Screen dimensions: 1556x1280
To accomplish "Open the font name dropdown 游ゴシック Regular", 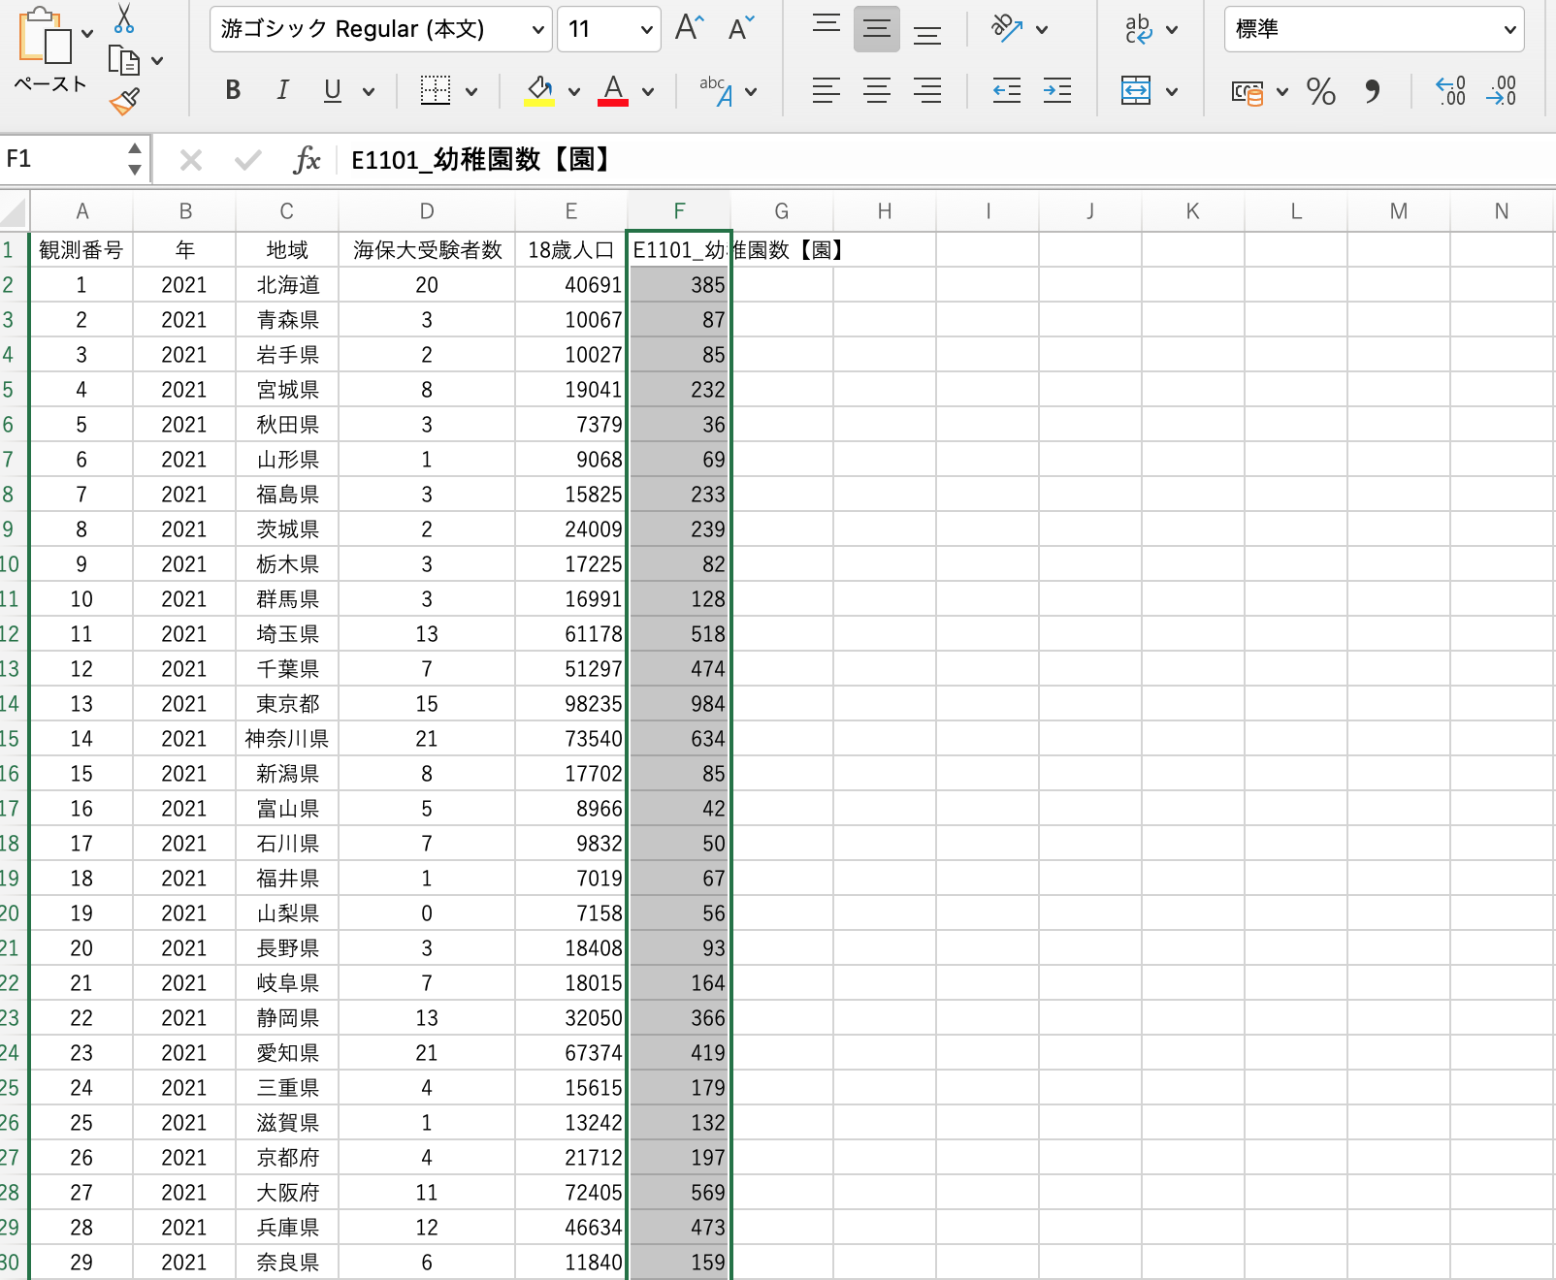I will click(381, 29).
